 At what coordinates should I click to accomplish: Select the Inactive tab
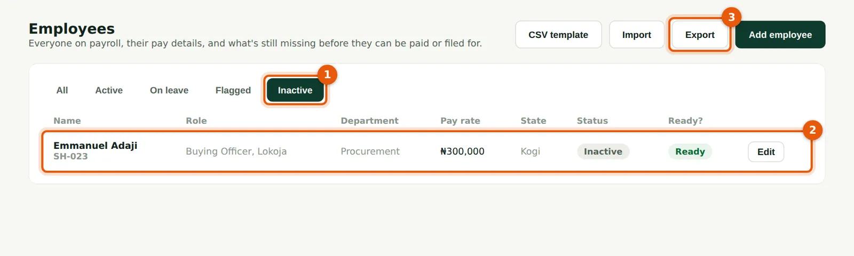click(295, 90)
